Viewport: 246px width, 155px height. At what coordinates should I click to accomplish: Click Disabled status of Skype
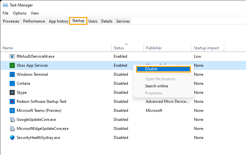click(121, 92)
